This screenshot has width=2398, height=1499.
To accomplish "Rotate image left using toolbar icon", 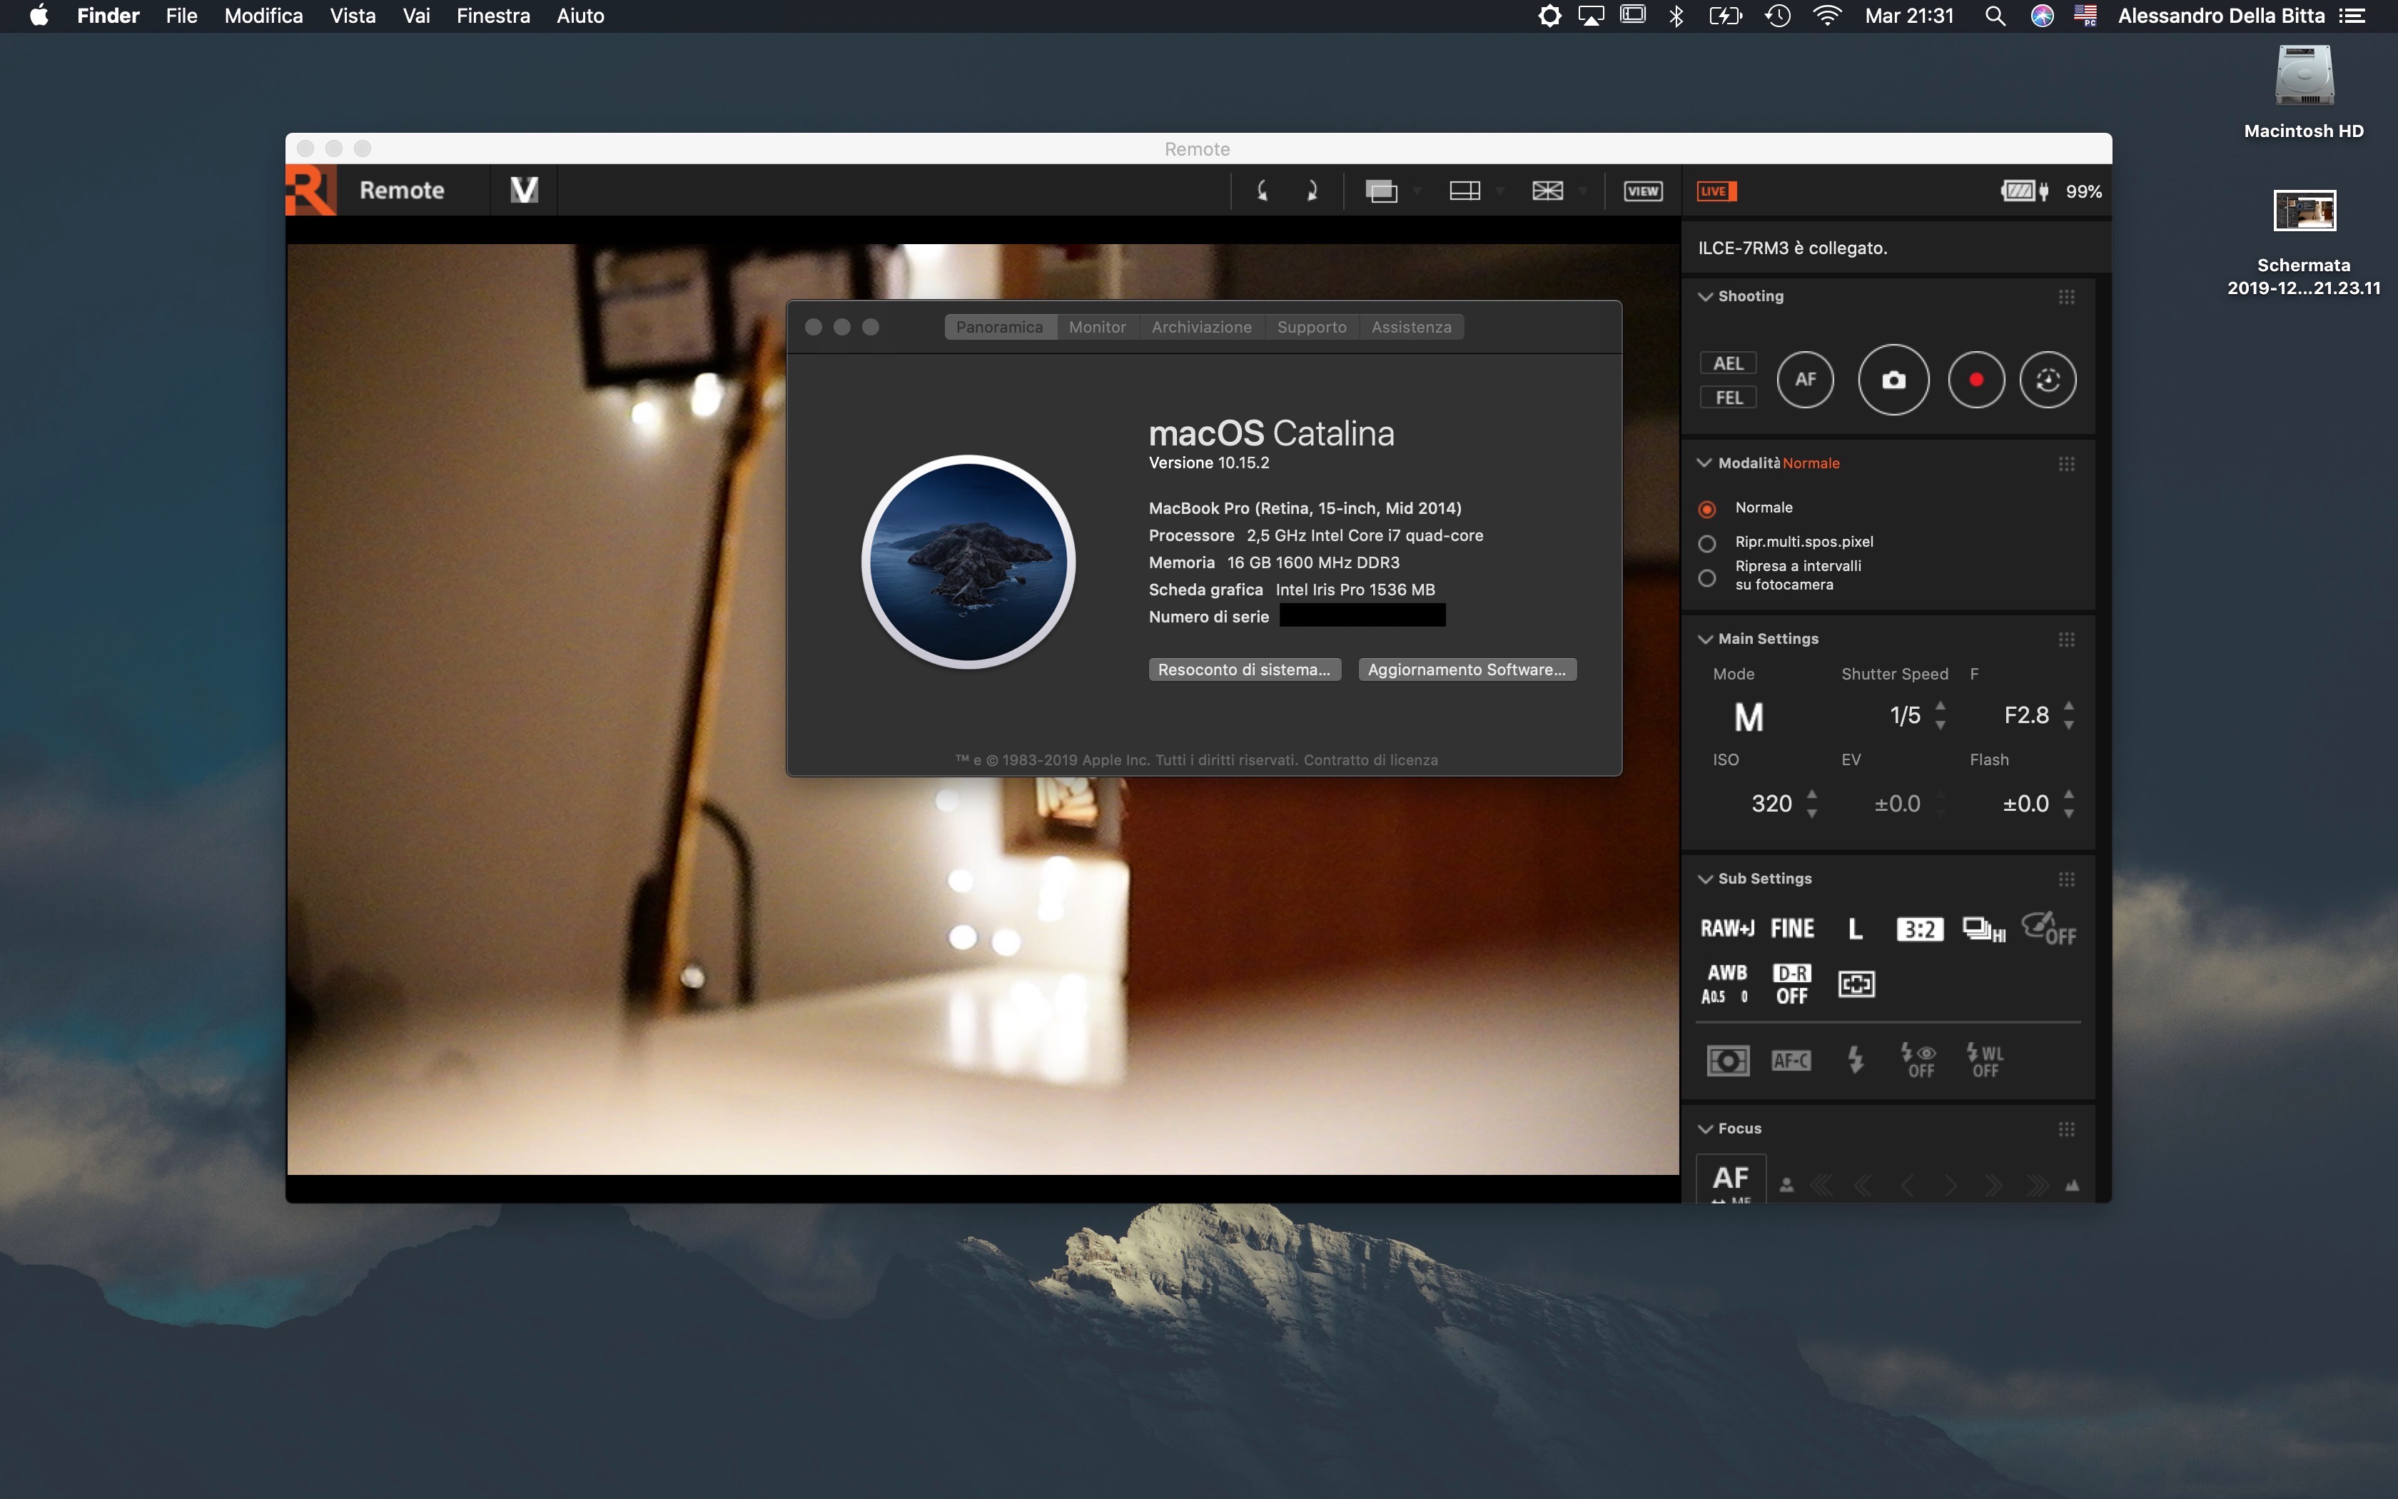I will click(1263, 191).
